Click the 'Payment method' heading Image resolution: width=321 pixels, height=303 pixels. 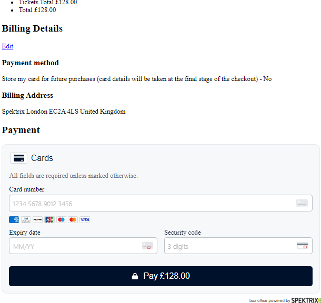click(x=31, y=63)
